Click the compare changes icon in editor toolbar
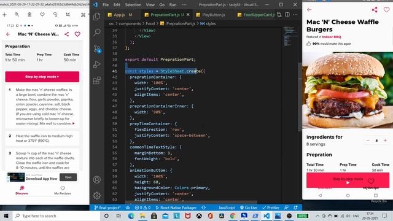The height and width of the screenshot is (221, 393). tap(279, 15)
